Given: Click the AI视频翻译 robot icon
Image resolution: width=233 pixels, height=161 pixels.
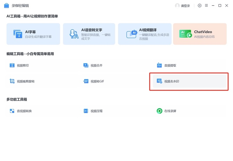Looking at the screenshot, I should (x=132, y=34).
